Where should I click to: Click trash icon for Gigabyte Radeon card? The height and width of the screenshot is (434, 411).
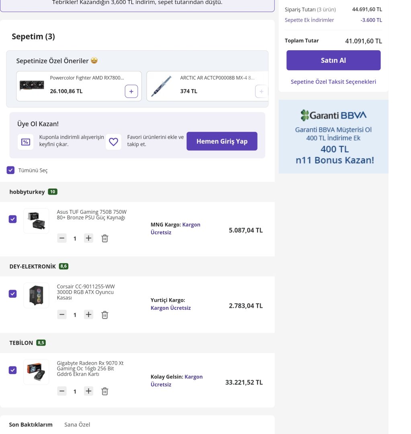pyautogui.click(x=104, y=391)
